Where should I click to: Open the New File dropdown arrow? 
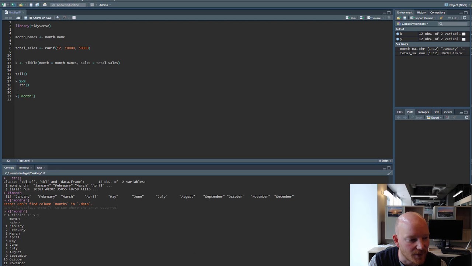click(x=8, y=5)
